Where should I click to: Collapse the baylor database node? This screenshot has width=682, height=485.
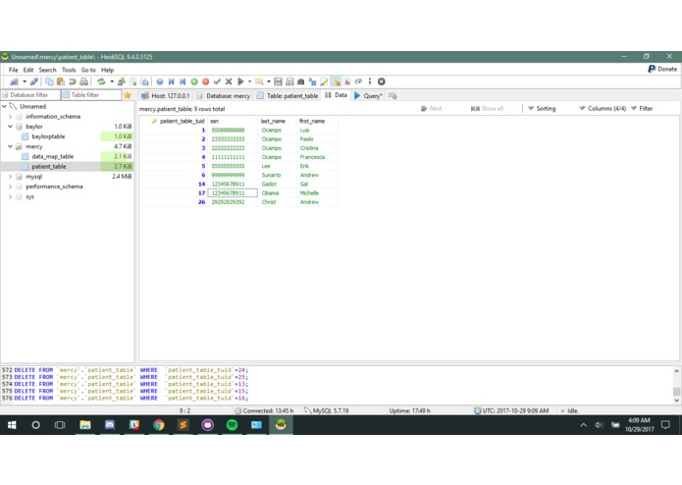pyautogui.click(x=11, y=127)
